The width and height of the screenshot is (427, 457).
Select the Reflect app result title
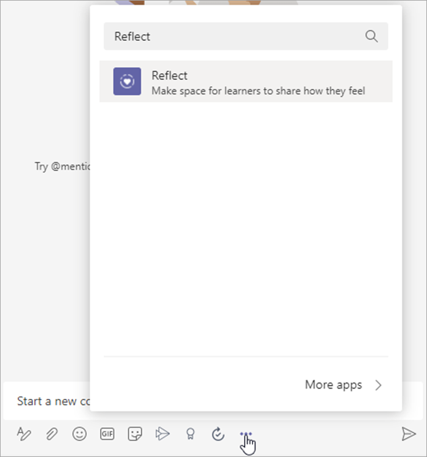click(x=170, y=76)
